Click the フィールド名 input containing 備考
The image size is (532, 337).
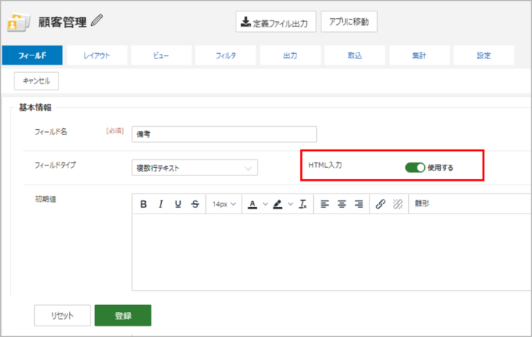[224, 134]
